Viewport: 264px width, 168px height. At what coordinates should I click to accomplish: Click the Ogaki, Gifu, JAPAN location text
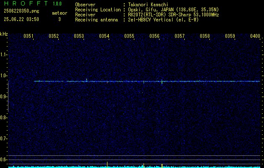[174, 10]
